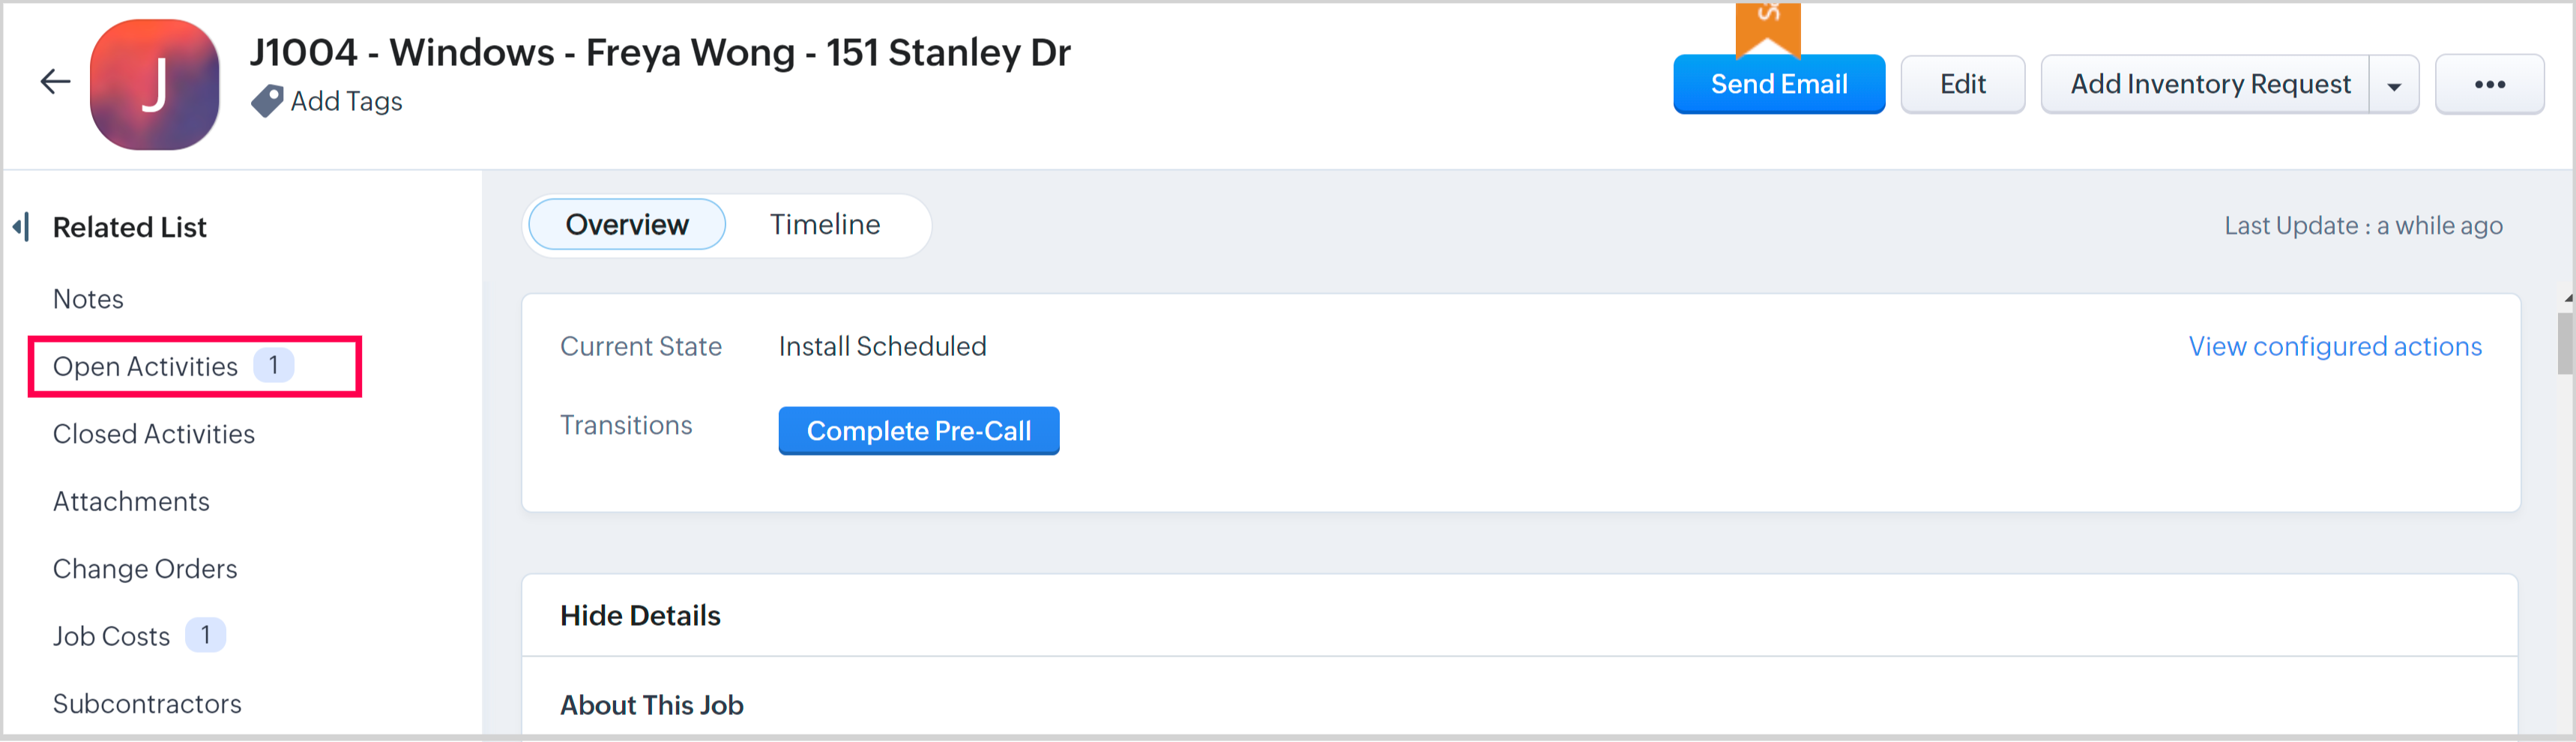This screenshot has height=742, width=2576.
Task: Open View configured actions link
Action: tap(2334, 347)
